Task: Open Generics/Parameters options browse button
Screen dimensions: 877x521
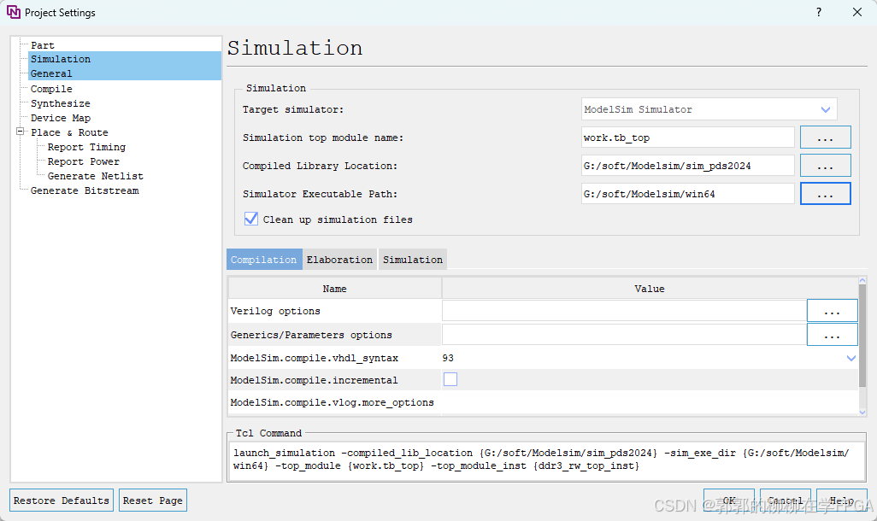Action: pyautogui.click(x=832, y=335)
